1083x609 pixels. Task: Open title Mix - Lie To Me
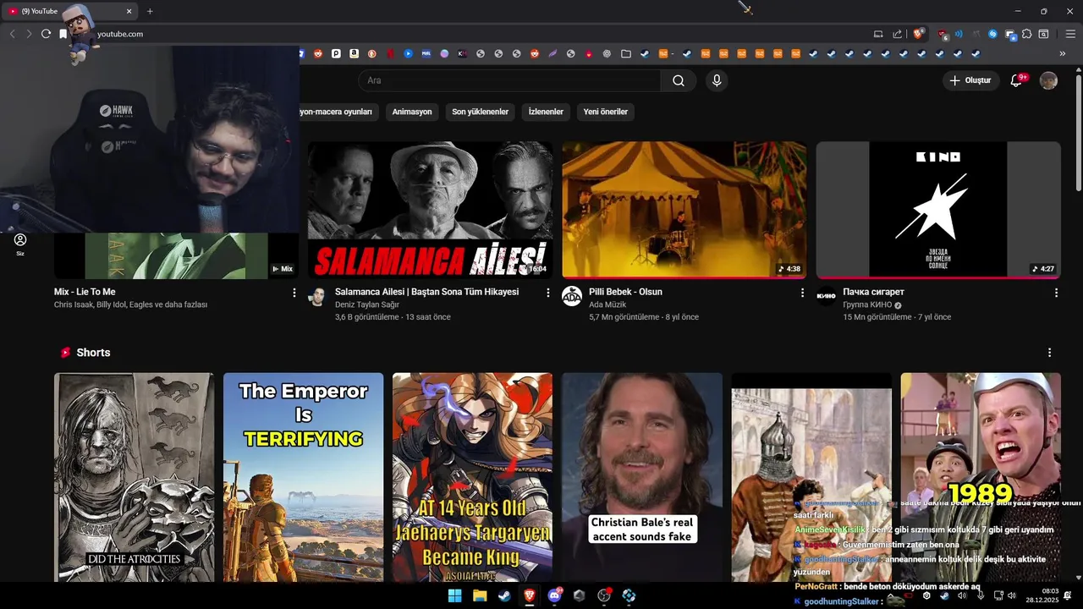[x=85, y=292]
